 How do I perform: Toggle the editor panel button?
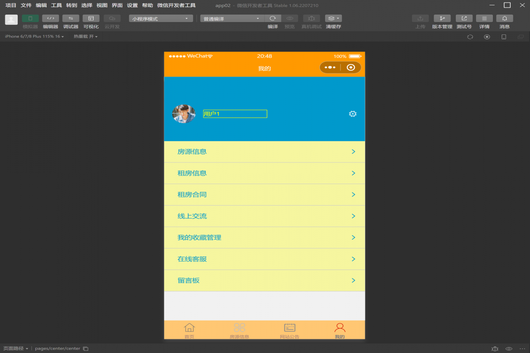pyautogui.click(x=50, y=19)
